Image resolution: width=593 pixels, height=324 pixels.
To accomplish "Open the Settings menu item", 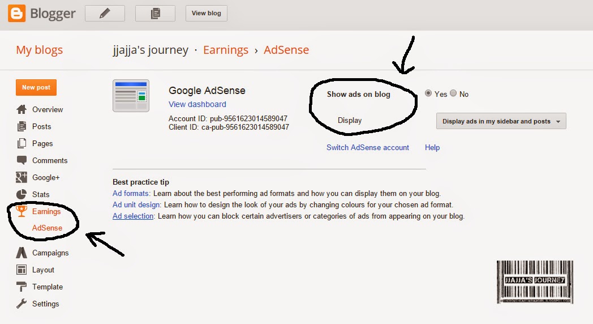I will click(45, 304).
